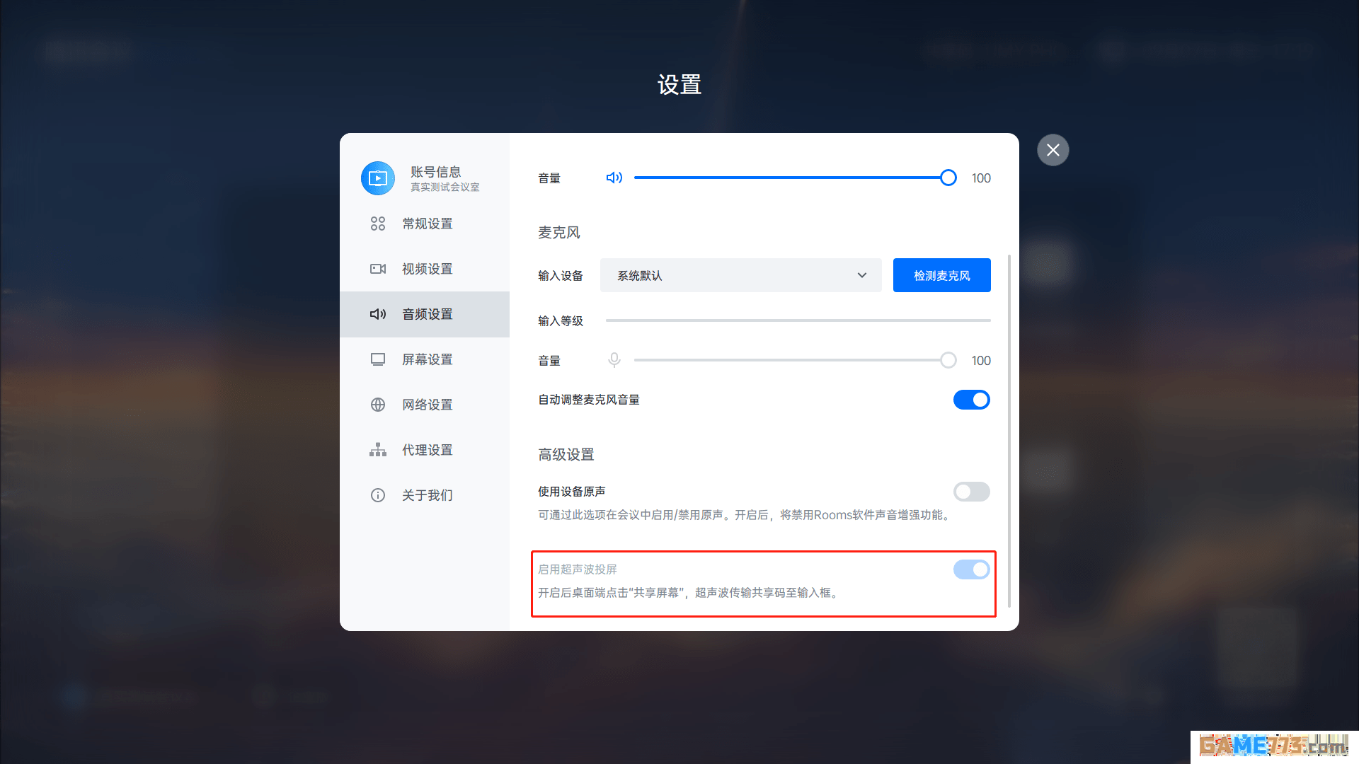Enable the 使用设备原声 switch
This screenshot has width=1359, height=764.
coord(971,492)
